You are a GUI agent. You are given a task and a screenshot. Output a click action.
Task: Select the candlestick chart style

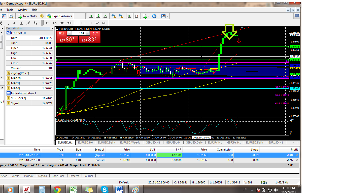tap(98, 16)
